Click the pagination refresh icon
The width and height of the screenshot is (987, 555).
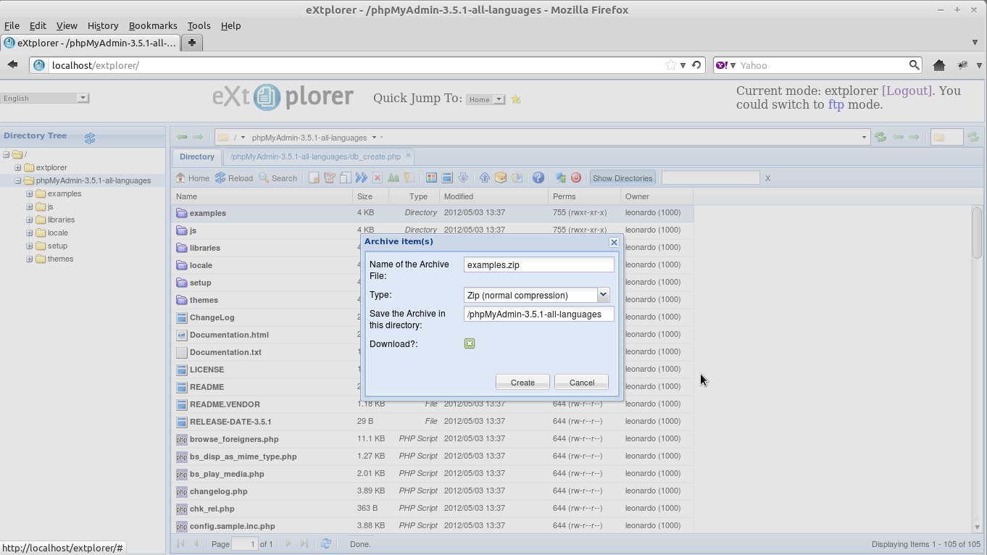(x=326, y=543)
